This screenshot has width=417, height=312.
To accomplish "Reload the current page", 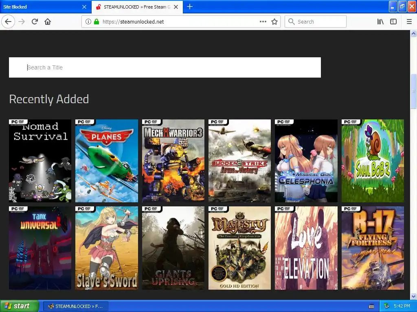I will point(35,22).
